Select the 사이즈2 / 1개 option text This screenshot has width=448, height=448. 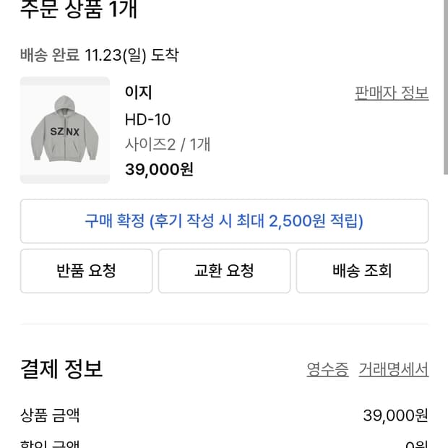[x=168, y=144]
